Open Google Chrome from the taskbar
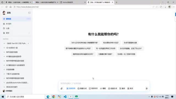 54,97
